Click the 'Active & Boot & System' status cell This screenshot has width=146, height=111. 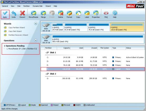click(x=135, y=57)
